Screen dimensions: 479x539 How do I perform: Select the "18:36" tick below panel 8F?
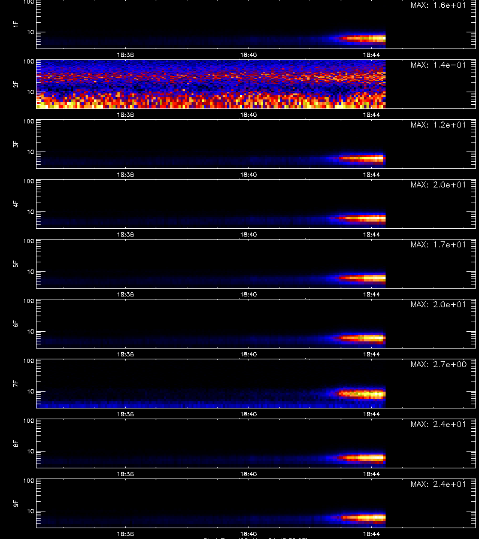(x=125, y=474)
